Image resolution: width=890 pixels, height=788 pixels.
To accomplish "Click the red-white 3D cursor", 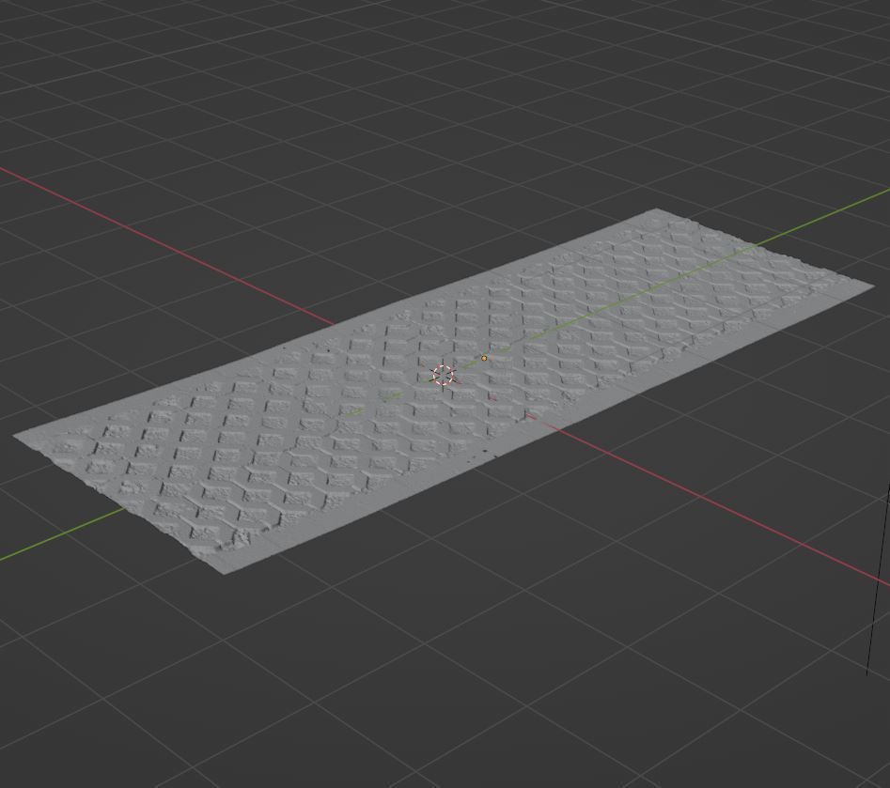I will coord(443,375).
